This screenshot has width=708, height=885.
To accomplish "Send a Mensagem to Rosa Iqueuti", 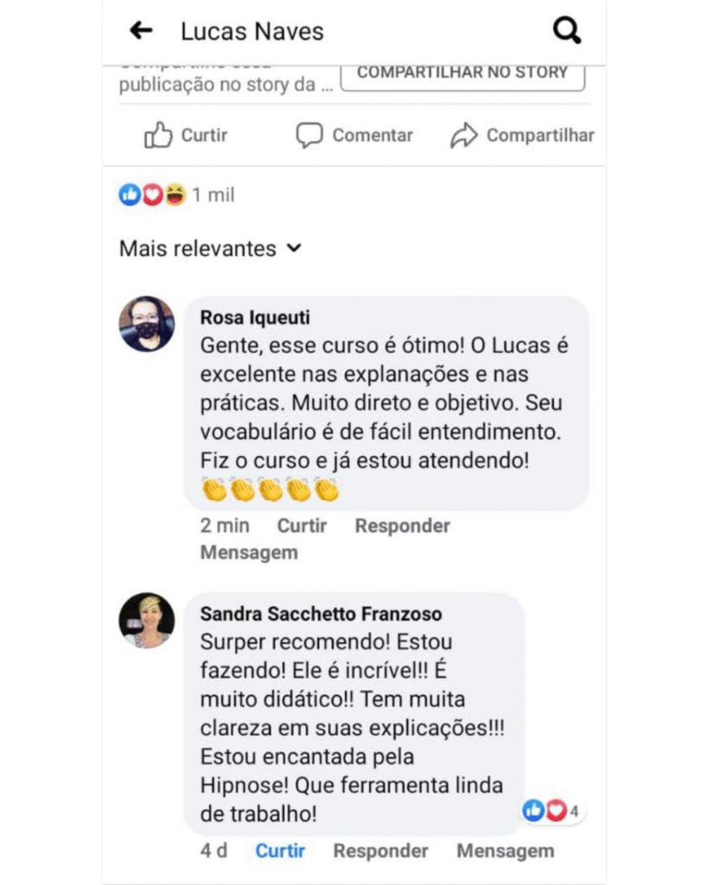I will [249, 552].
